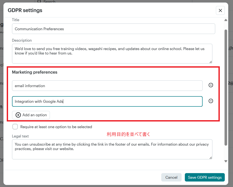This screenshot has height=187, width=233.
Task: Click the 'Legal text' field label
Action: point(20,136)
